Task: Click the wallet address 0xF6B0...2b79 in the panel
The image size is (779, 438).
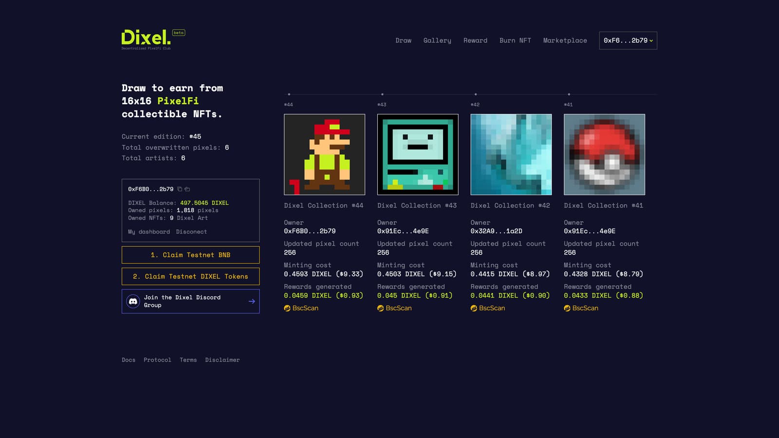Action: click(150, 189)
